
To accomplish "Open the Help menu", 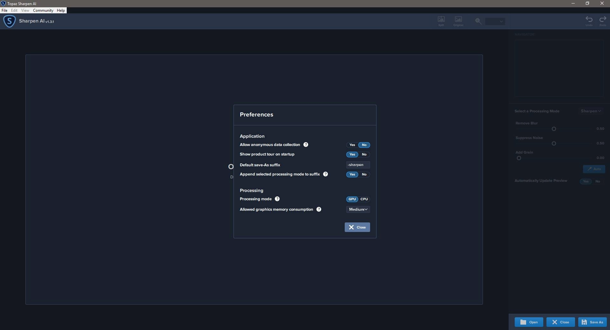I will pos(61,10).
